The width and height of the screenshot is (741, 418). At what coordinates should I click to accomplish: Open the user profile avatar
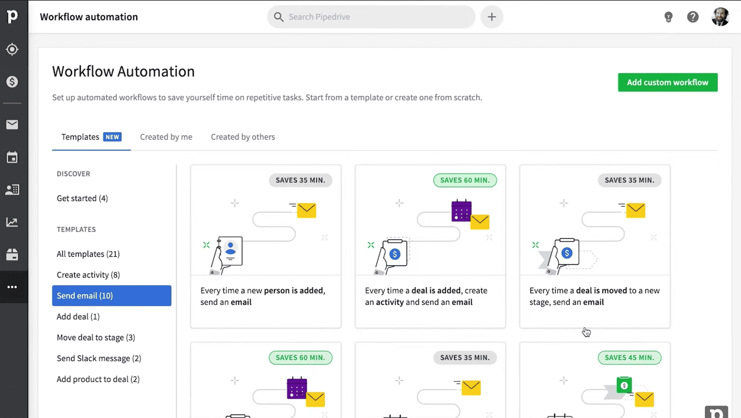pos(720,17)
